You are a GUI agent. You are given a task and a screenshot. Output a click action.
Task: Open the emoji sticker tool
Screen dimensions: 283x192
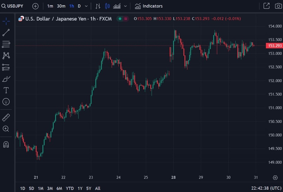(x=6, y=102)
